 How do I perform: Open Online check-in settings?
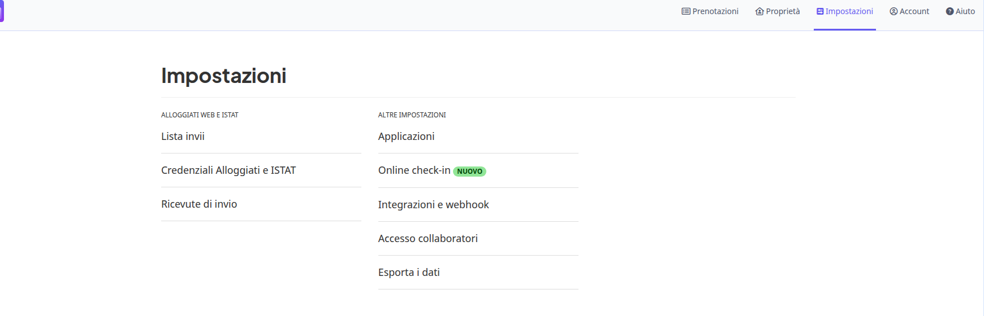[x=415, y=170]
